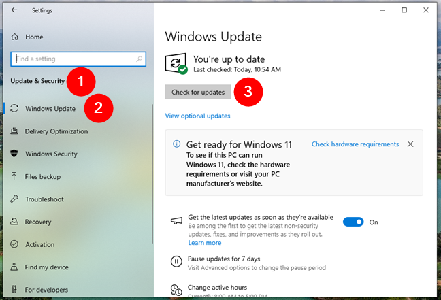Click the sidebar vertical scrollbar
This screenshot has width=441, height=300.
point(152,173)
